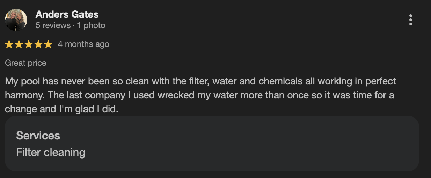Click the fifth yellow rating star

pyautogui.click(x=48, y=44)
